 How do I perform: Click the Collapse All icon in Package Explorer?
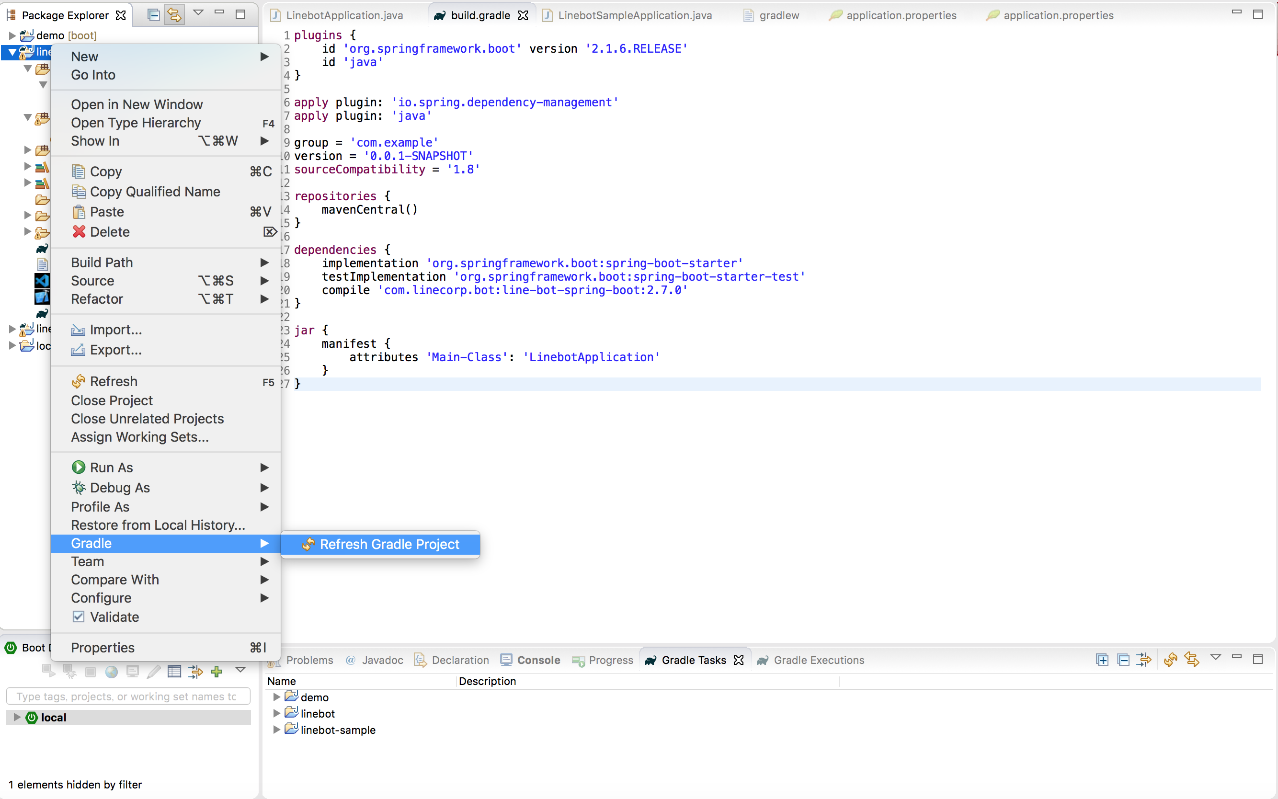click(x=153, y=15)
